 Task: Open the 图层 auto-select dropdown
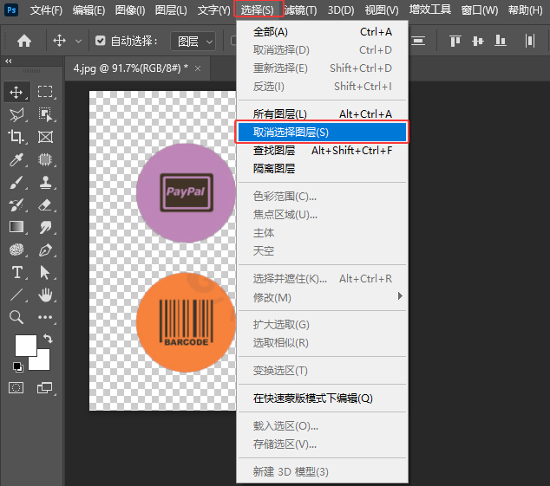pos(193,42)
